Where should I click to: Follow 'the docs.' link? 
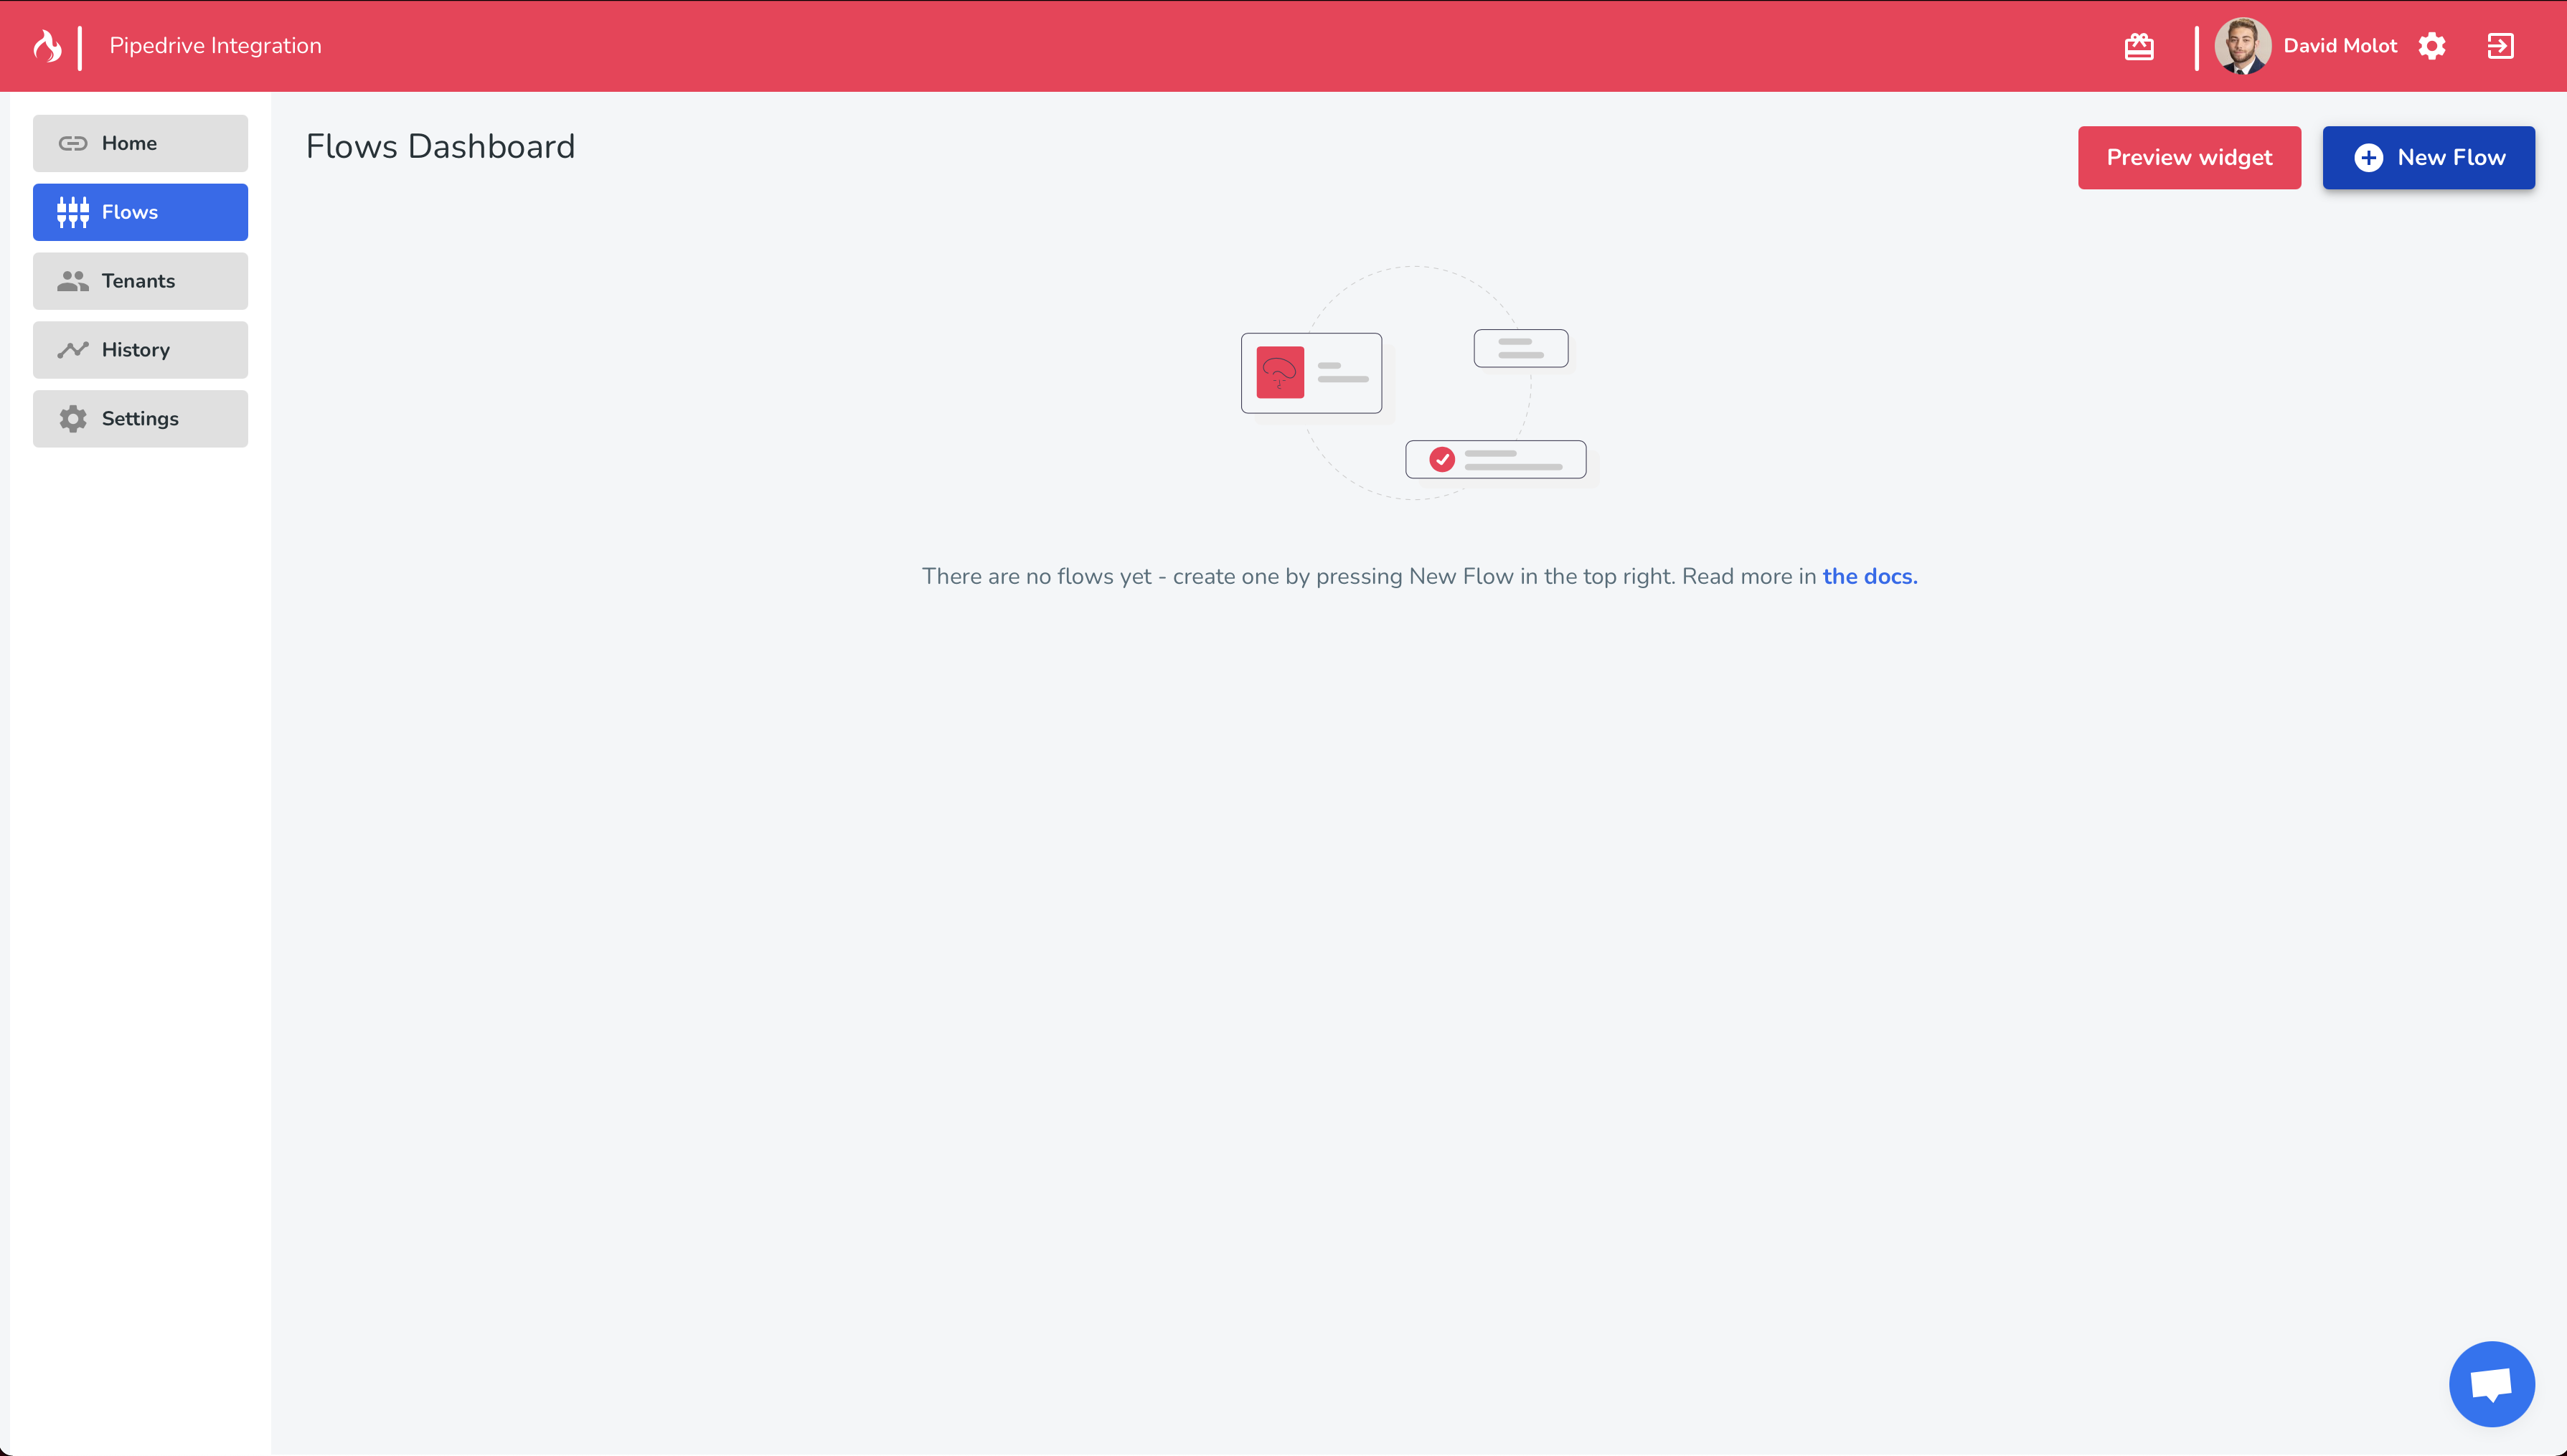click(1869, 576)
